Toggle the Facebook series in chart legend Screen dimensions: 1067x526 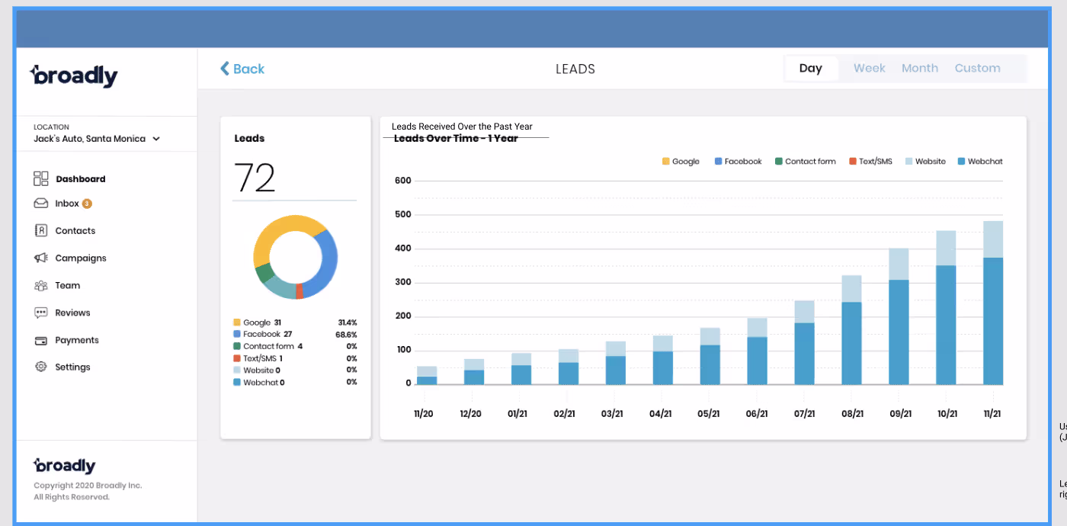tap(738, 162)
